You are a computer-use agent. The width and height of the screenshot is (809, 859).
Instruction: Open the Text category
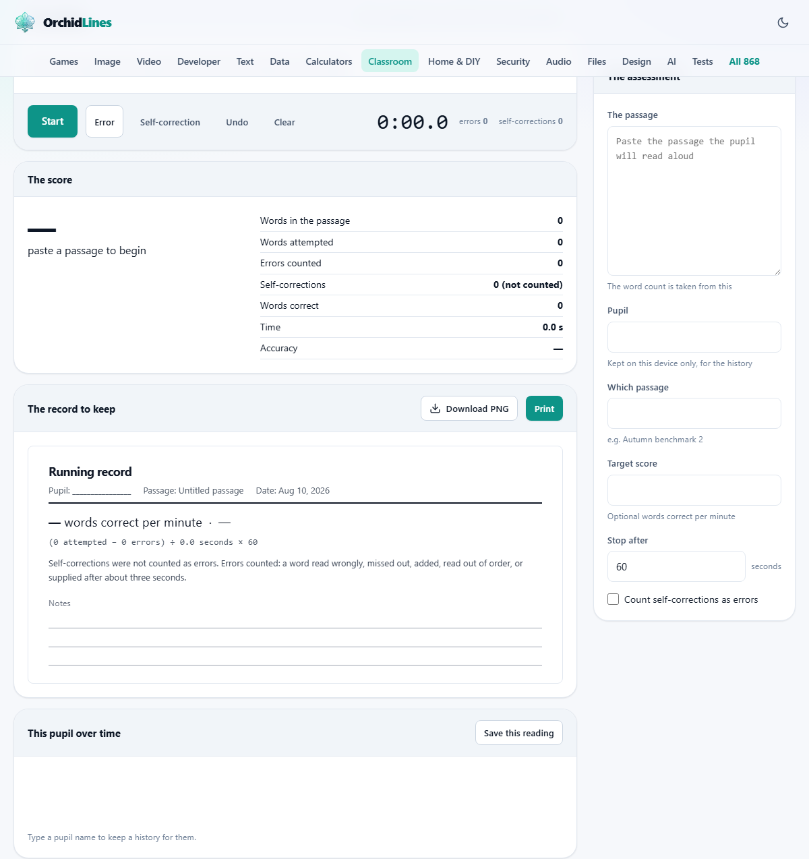(245, 61)
